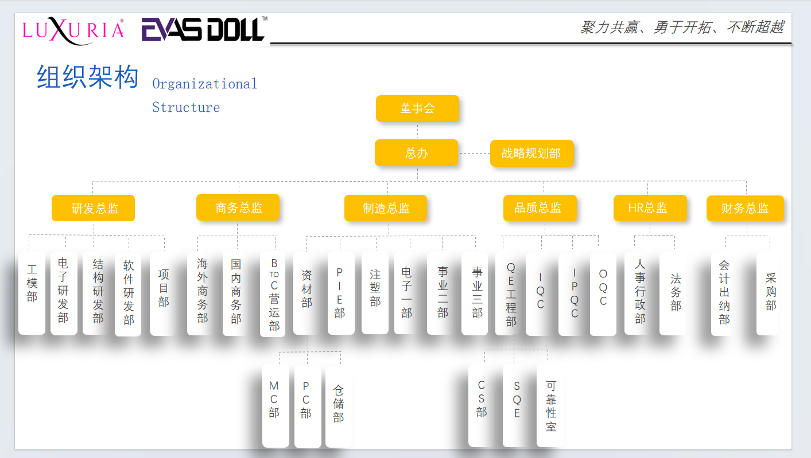Click the slogan 聚力共赢、勇于开拓、不断超越

click(682, 28)
